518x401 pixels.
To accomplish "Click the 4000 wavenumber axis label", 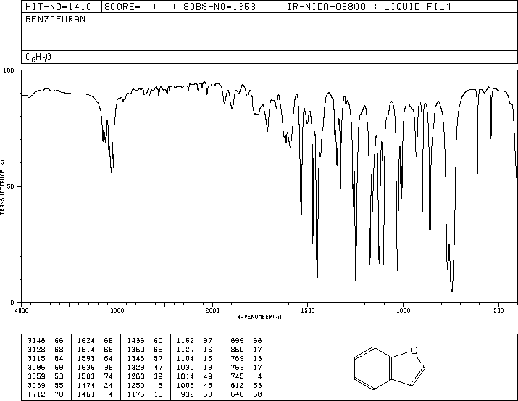I will (x=22, y=310).
